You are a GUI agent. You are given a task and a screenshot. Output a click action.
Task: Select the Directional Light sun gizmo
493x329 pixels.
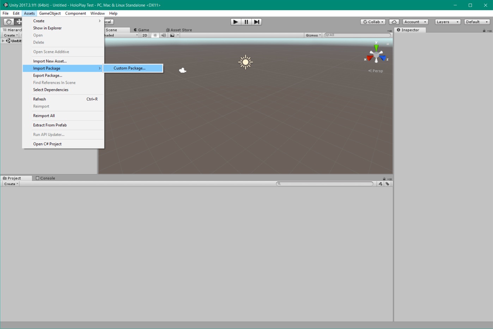pyautogui.click(x=245, y=62)
